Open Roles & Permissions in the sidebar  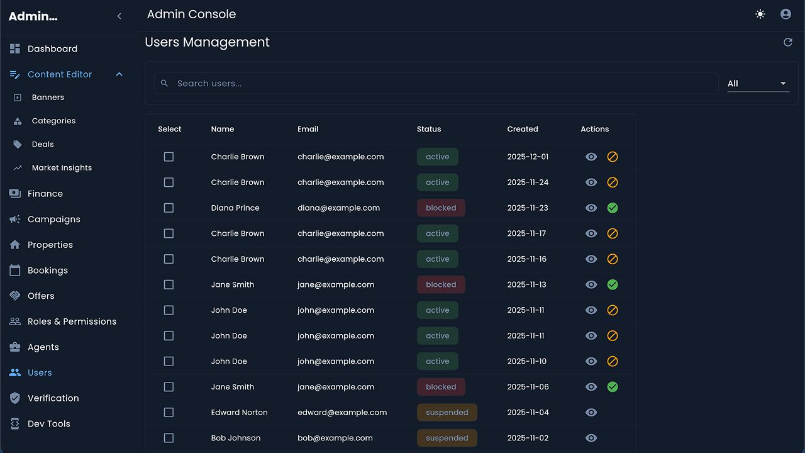click(x=72, y=322)
